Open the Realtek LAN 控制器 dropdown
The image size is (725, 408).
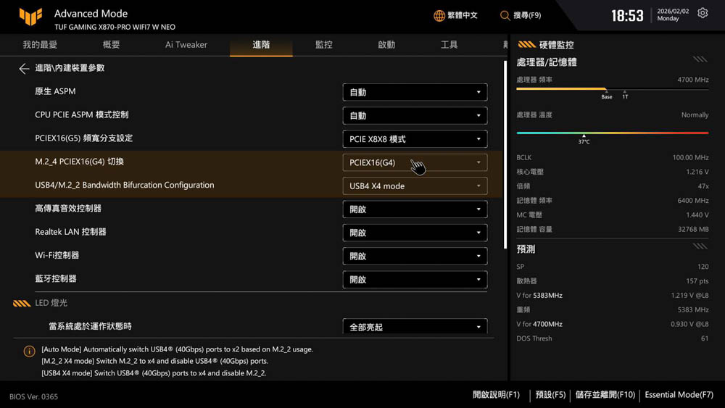click(x=415, y=233)
